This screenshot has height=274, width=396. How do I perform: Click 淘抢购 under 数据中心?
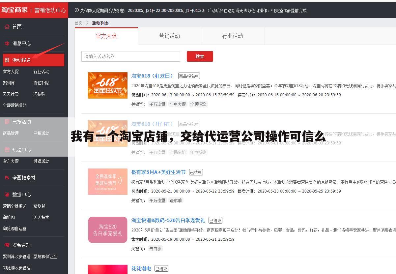click(9, 217)
